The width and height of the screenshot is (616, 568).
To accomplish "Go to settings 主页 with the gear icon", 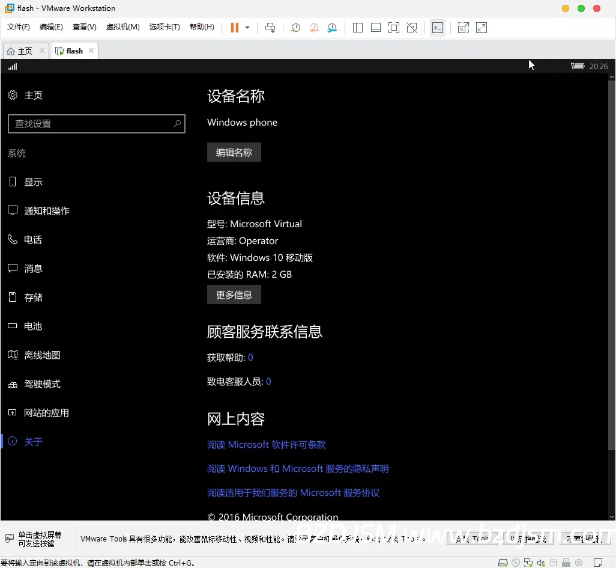I will point(25,95).
